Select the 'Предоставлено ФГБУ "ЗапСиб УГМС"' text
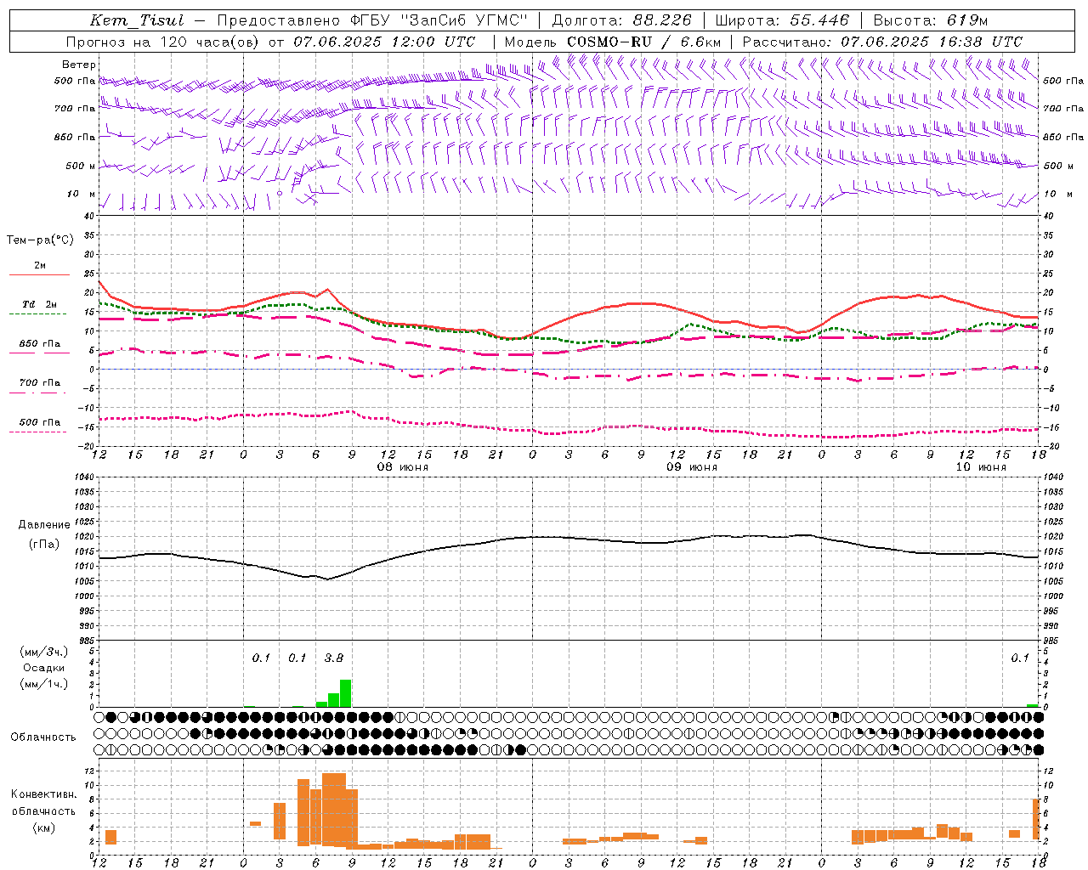Viewport: 1088px width, 870px height. coord(372,20)
